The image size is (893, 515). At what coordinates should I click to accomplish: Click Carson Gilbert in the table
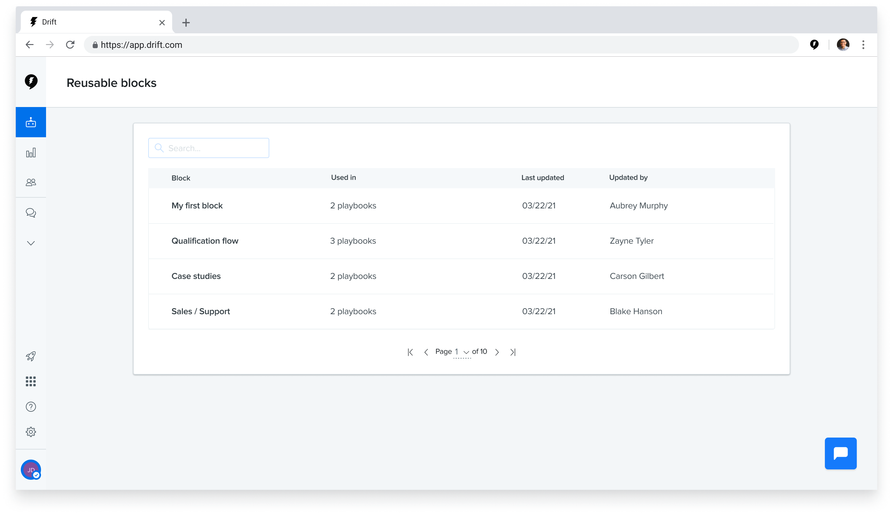pos(637,276)
